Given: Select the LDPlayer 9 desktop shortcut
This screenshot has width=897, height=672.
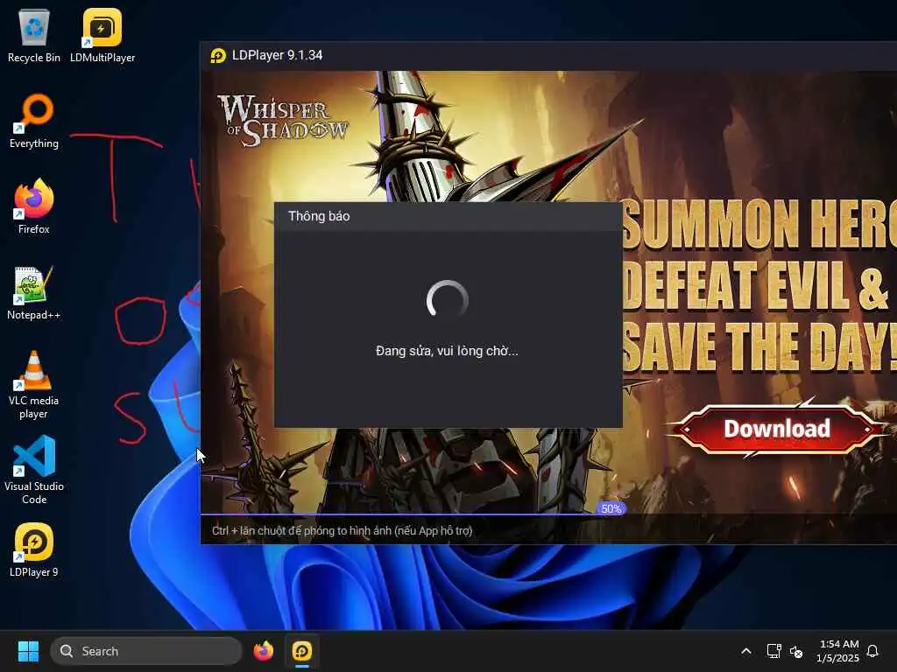Looking at the screenshot, I should click(x=34, y=549).
